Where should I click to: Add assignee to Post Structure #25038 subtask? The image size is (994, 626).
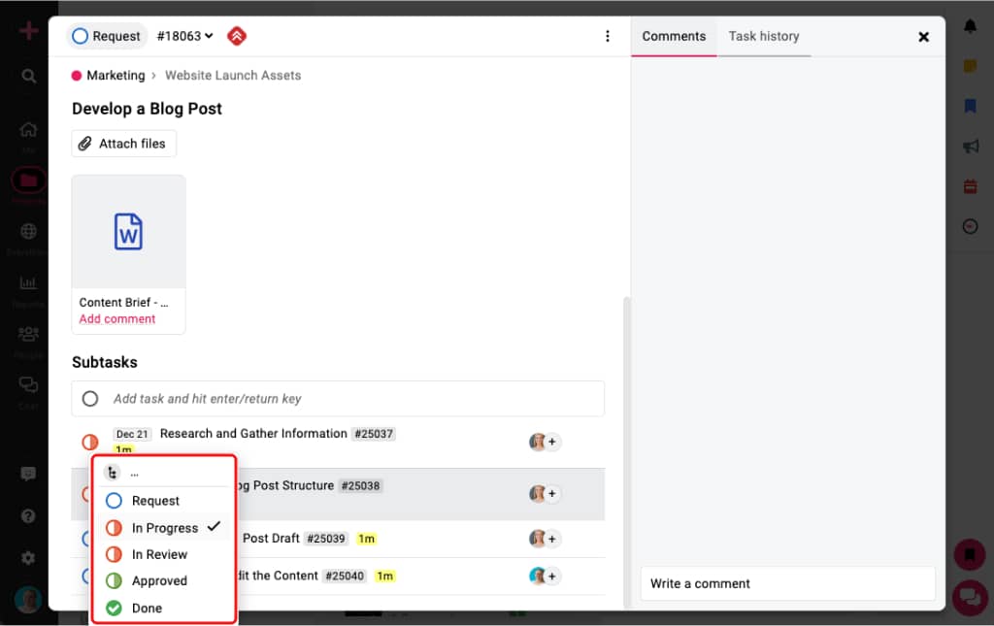(552, 494)
